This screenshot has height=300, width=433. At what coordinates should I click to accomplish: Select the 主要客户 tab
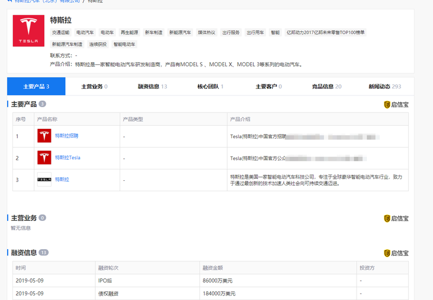click(x=268, y=87)
